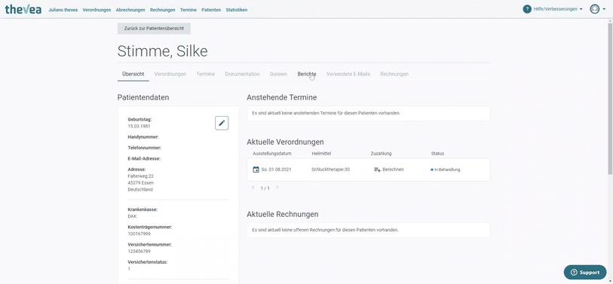Click the Heilmittel column header
The height and width of the screenshot is (284, 613).
coord(321,154)
